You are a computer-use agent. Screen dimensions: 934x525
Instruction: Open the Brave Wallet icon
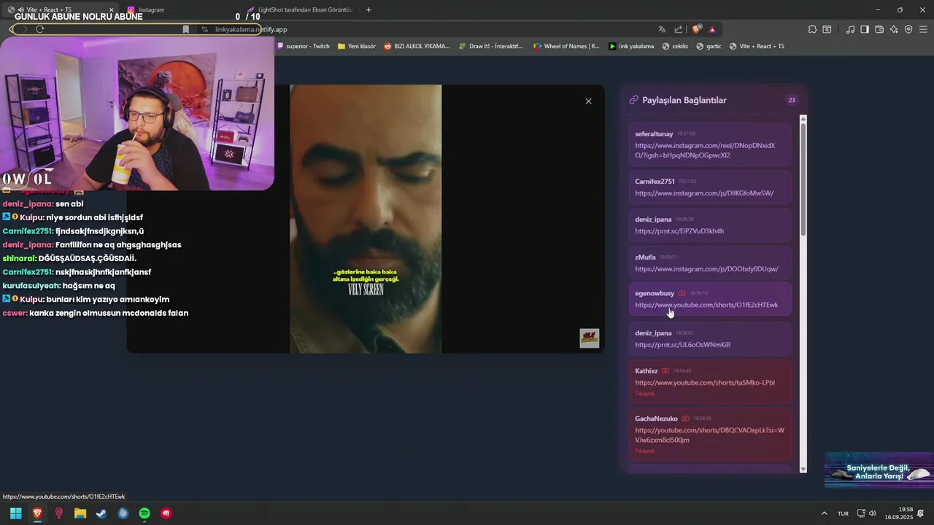tap(879, 29)
